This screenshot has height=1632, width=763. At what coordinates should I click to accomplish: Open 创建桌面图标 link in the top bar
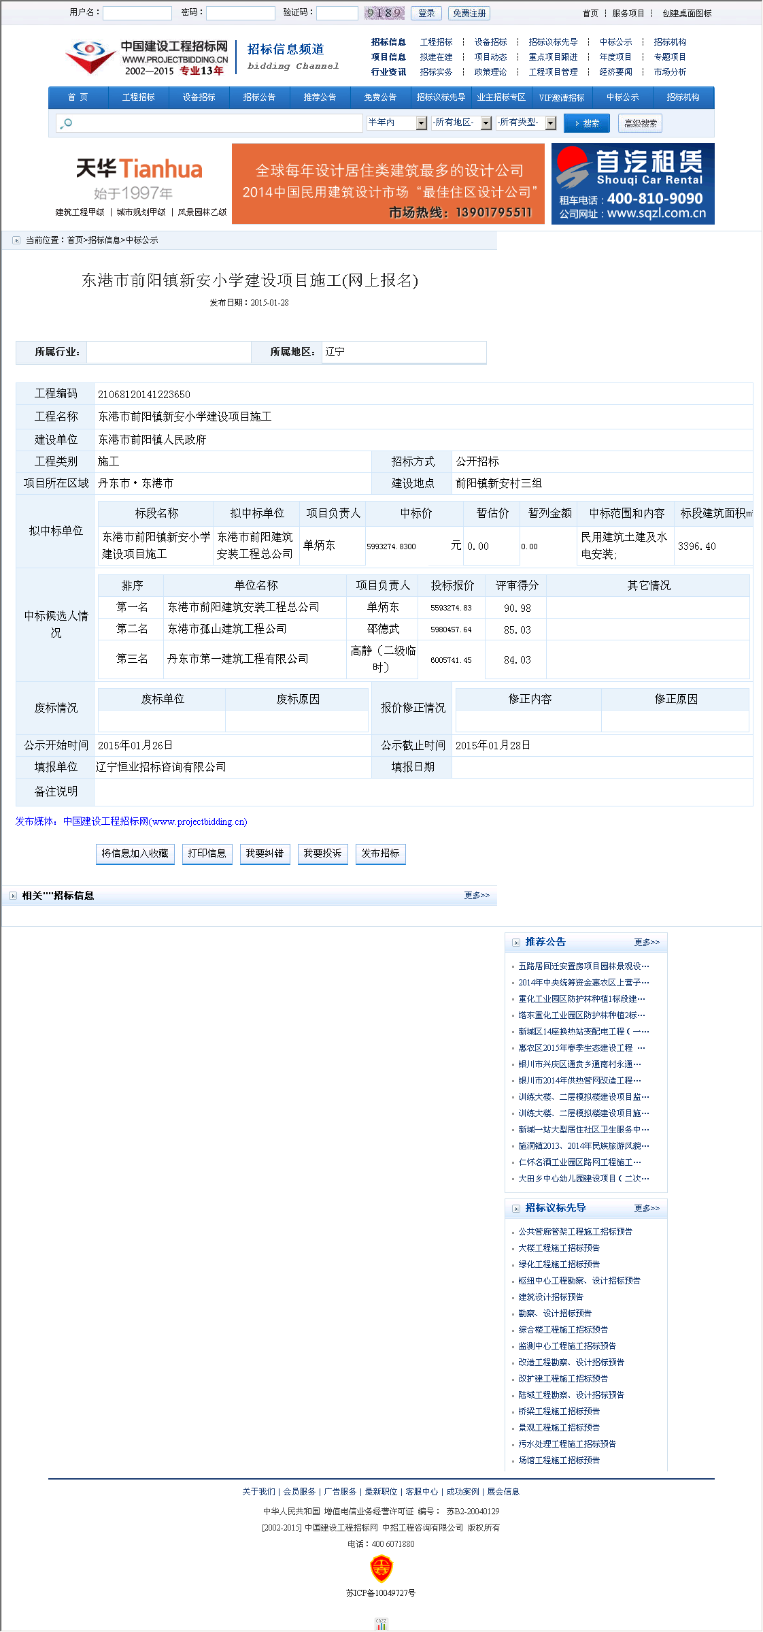coord(688,13)
